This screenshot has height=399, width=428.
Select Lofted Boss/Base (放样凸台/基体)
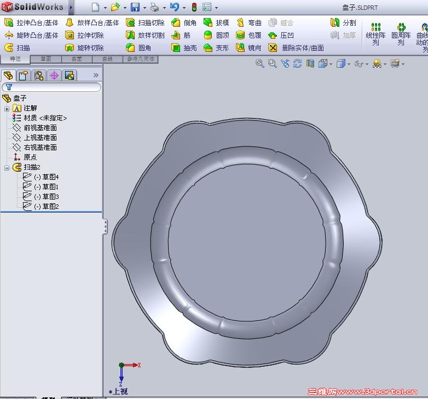point(92,22)
